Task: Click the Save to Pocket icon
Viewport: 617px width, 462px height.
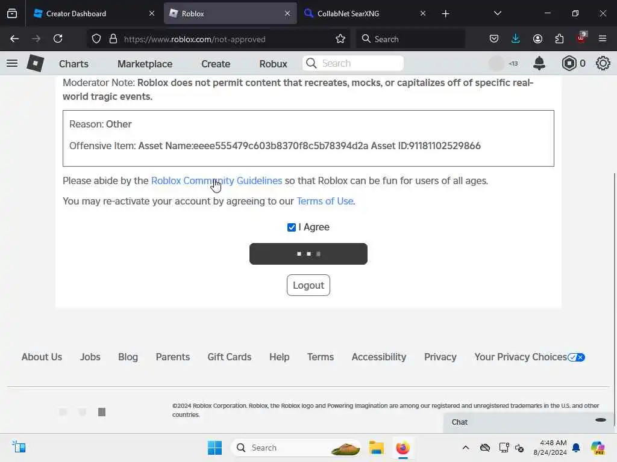Action: click(x=494, y=39)
